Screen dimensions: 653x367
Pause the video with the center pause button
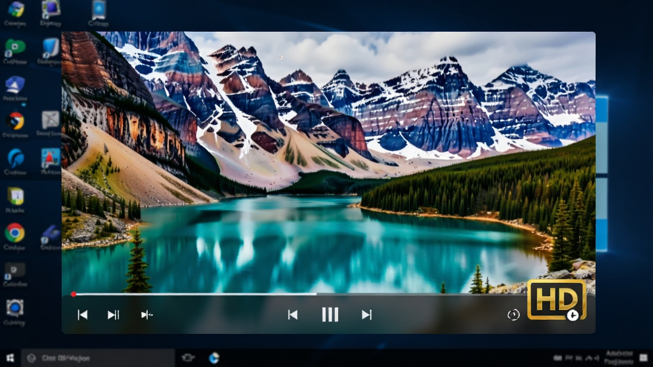pos(330,315)
